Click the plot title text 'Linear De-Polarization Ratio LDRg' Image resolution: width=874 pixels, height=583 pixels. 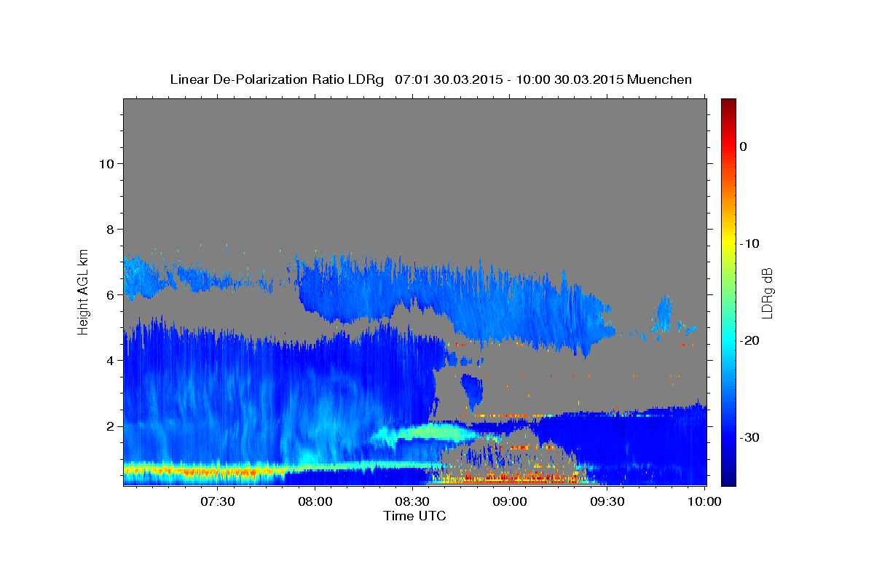(x=276, y=79)
